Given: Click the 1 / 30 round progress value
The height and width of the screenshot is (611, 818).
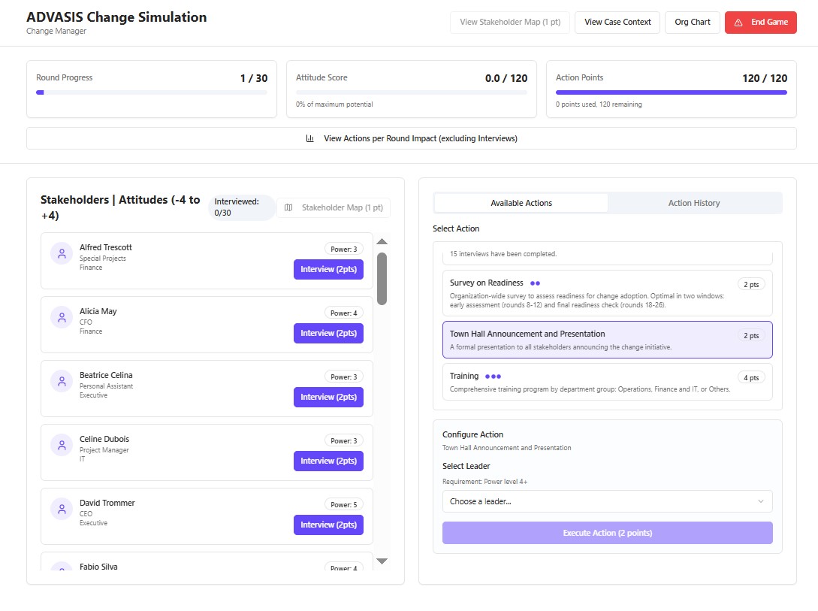Looking at the screenshot, I should pyautogui.click(x=254, y=78).
